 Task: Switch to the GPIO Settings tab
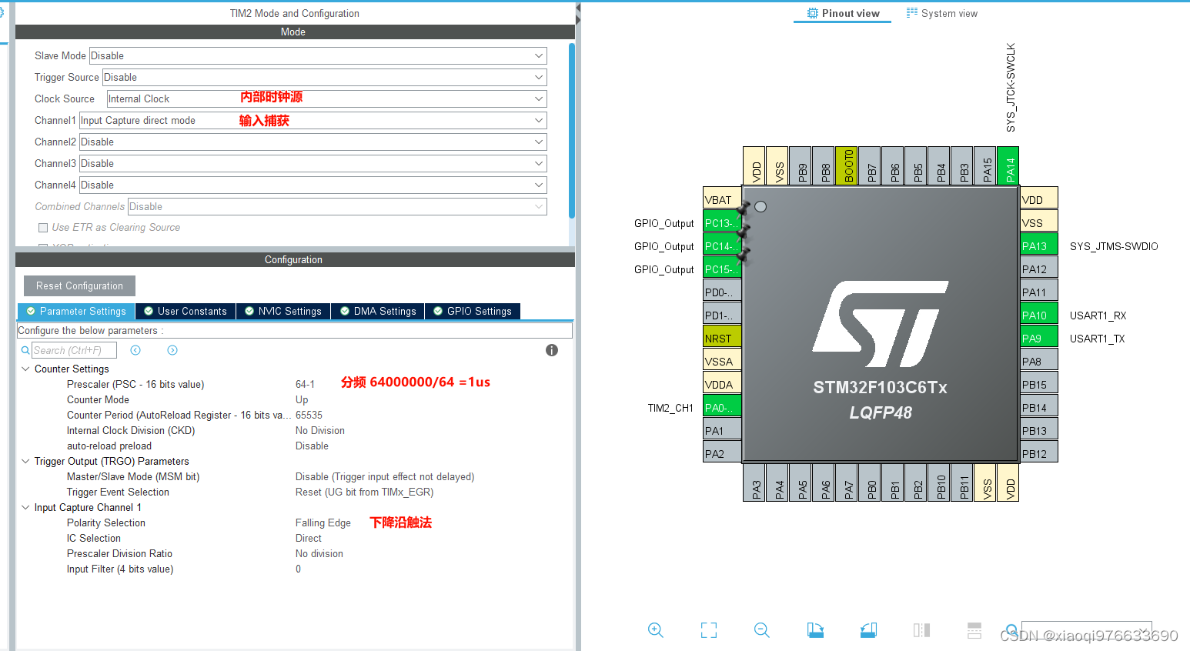[x=473, y=311]
